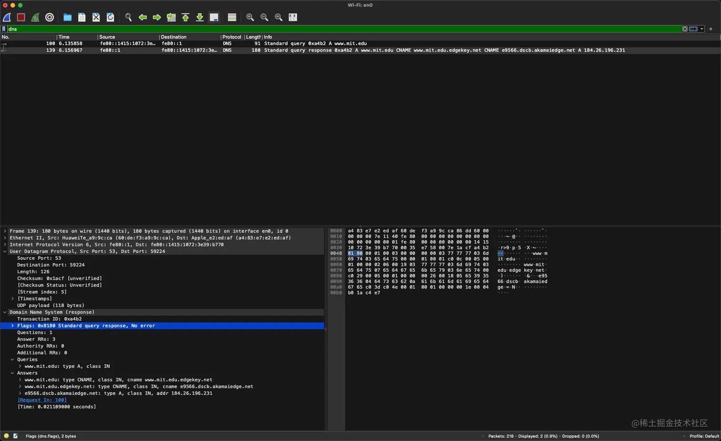Viewport: 721px width, 441px height.
Task: Open Go to specified packet
Action: click(x=171, y=18)
